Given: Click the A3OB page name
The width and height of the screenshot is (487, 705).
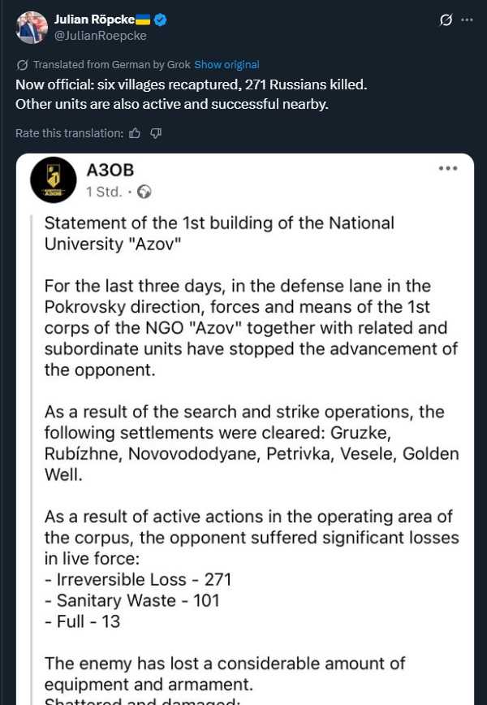Looking at the screenshot, I should (x=110, y=170).
